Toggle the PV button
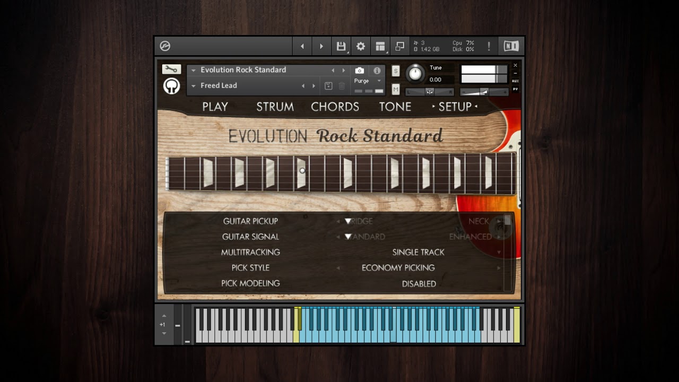Viewport: 679px width, 382px height. [515, 89]
